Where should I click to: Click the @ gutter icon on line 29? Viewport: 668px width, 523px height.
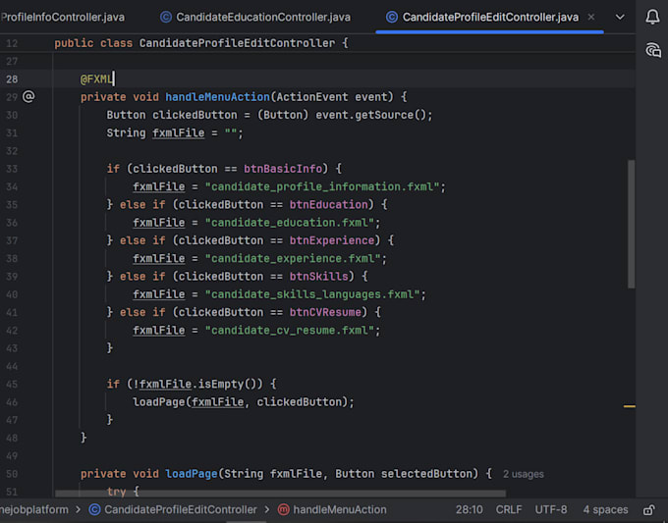[x=28, y=96]
